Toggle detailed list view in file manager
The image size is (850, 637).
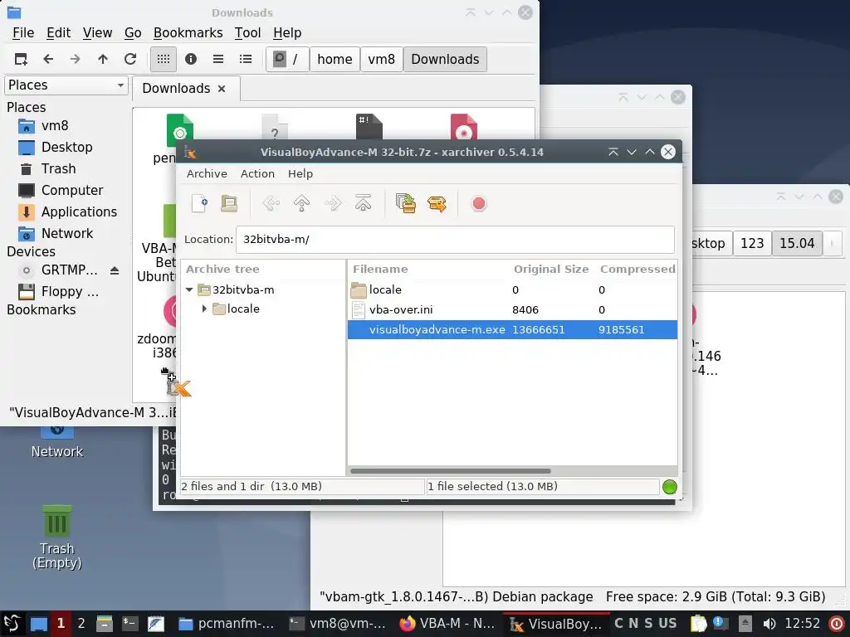[246, 59]
